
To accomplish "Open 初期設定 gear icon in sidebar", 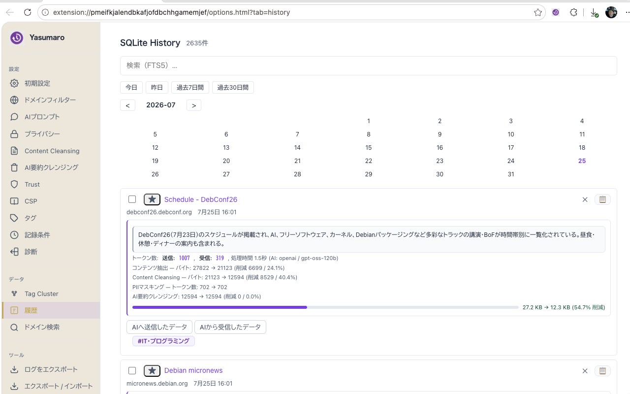I will click(x=14, y=83).
